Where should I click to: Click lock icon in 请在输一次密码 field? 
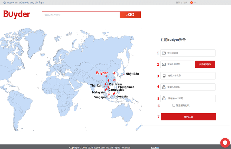click(x=164, y=98)
